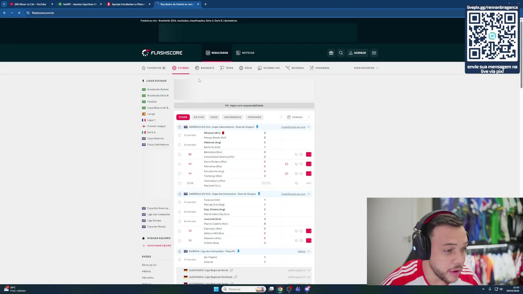Go to next day arrow

click(309, 117)
